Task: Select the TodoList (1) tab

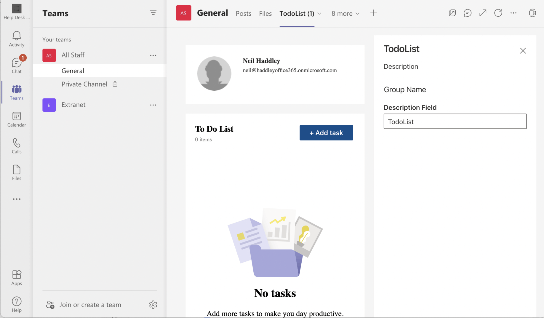Action: (297, 14)
